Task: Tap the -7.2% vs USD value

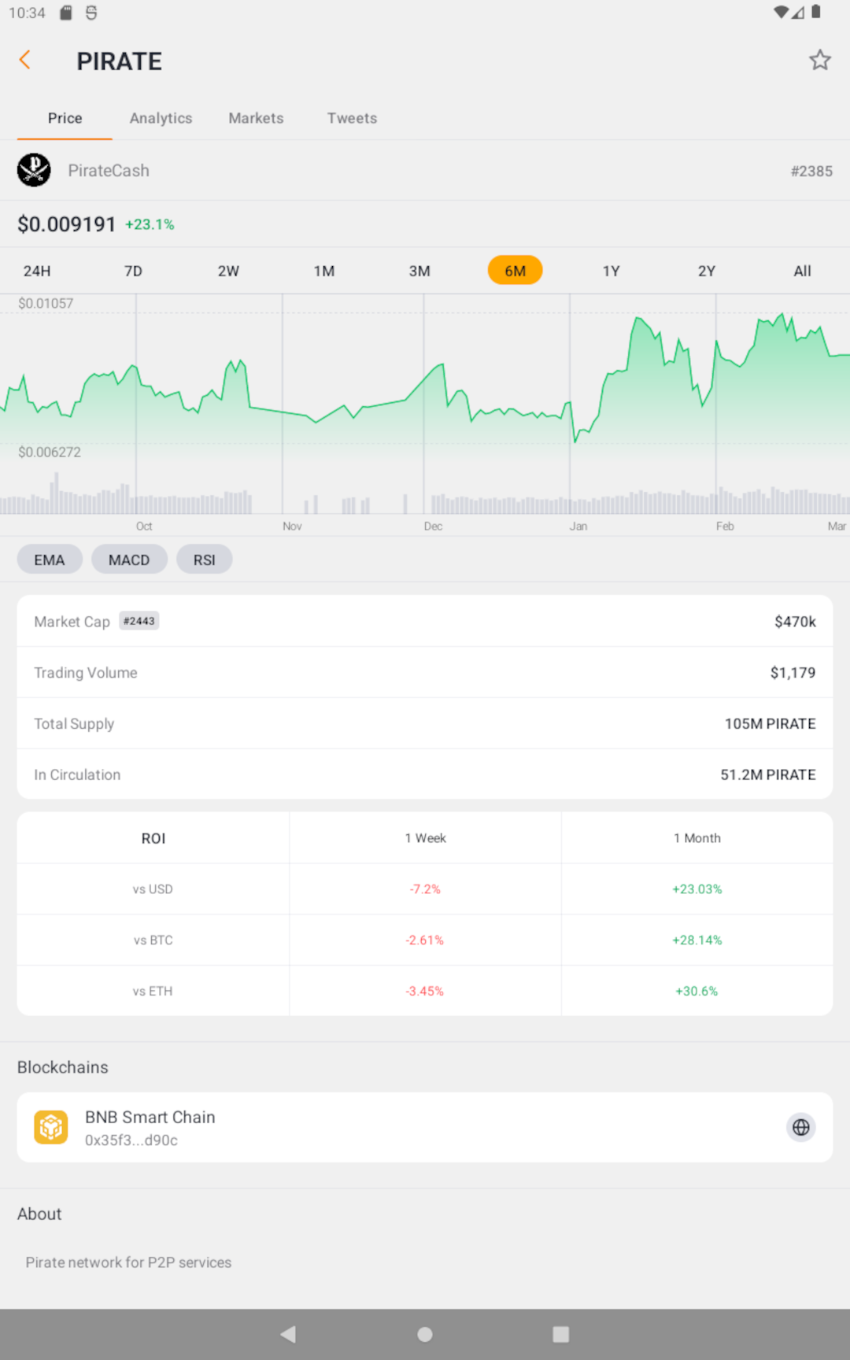Action: [425, 889]
